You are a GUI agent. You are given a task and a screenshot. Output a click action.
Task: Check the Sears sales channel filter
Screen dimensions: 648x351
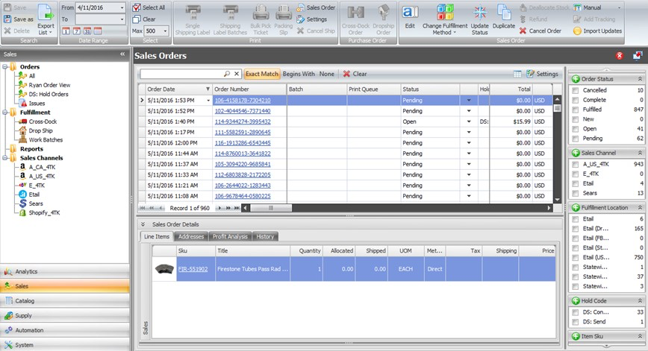[x=576, y=193]
